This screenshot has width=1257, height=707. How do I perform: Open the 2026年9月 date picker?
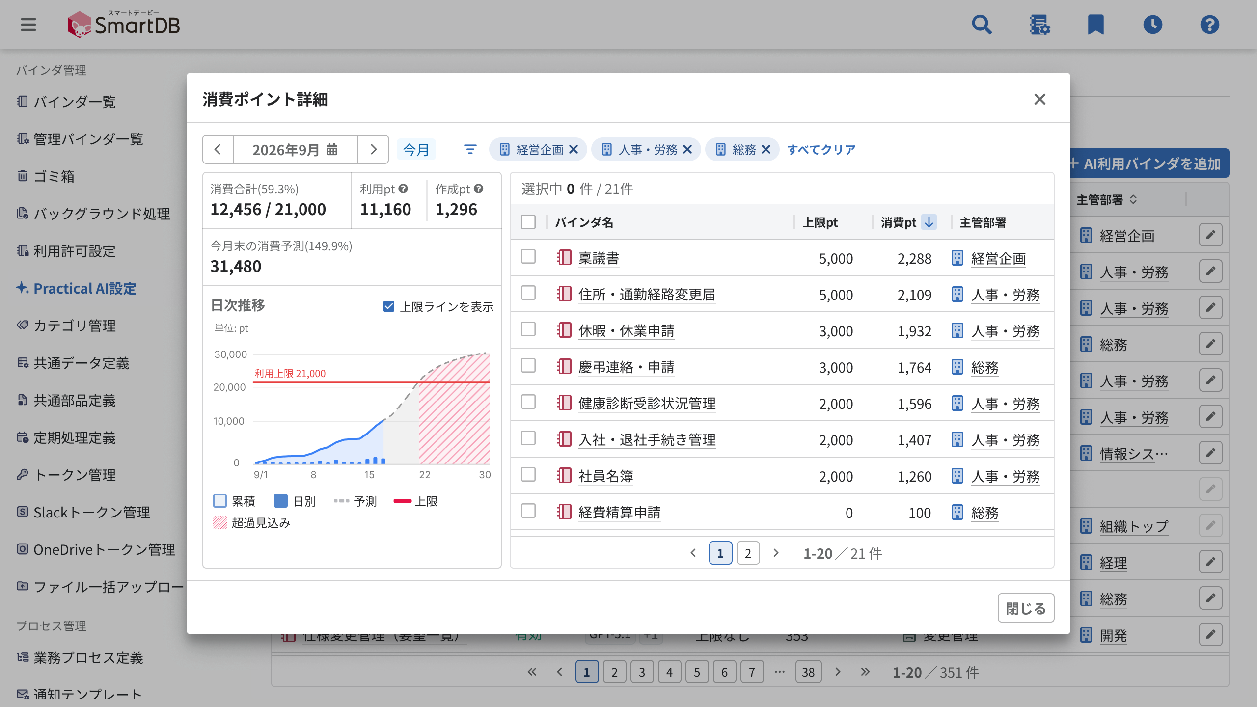click(295, 149)
